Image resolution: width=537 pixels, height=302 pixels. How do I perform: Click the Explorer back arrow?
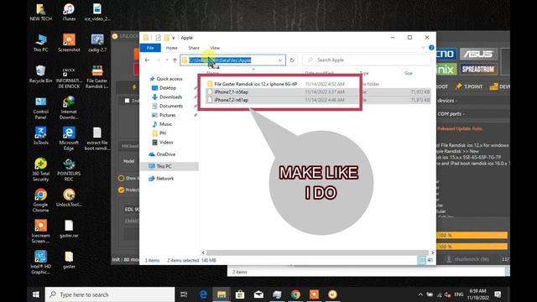147,60
